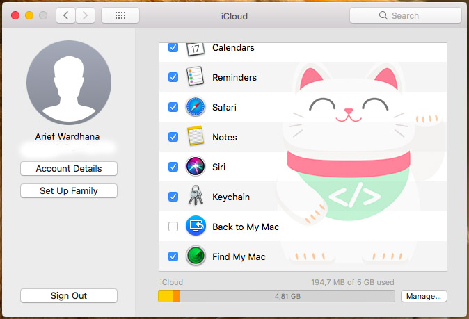Select the Safari label text
Viewport: 469px width, 319px height.
click(224, 107)
